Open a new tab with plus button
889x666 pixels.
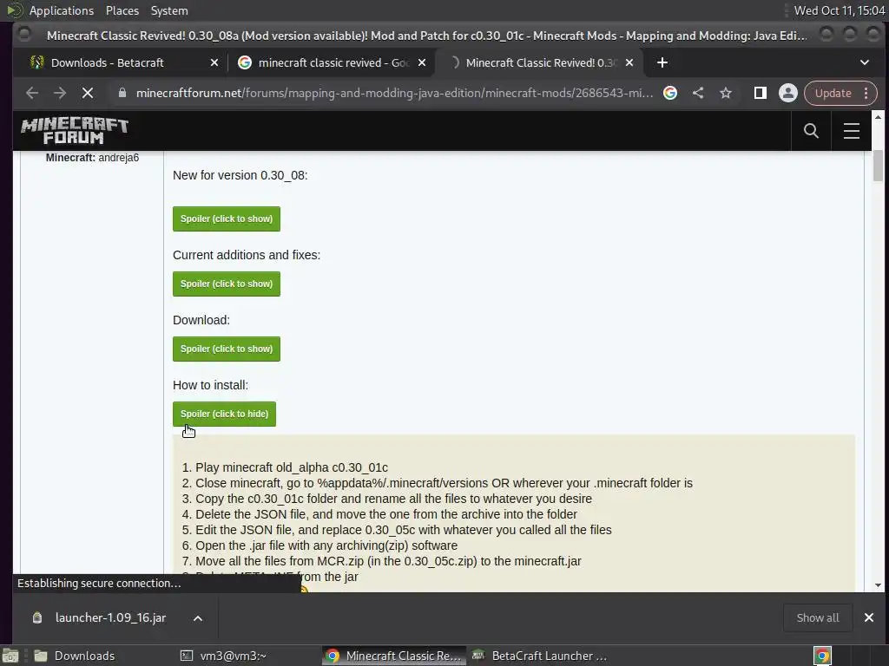click(662, 62)
